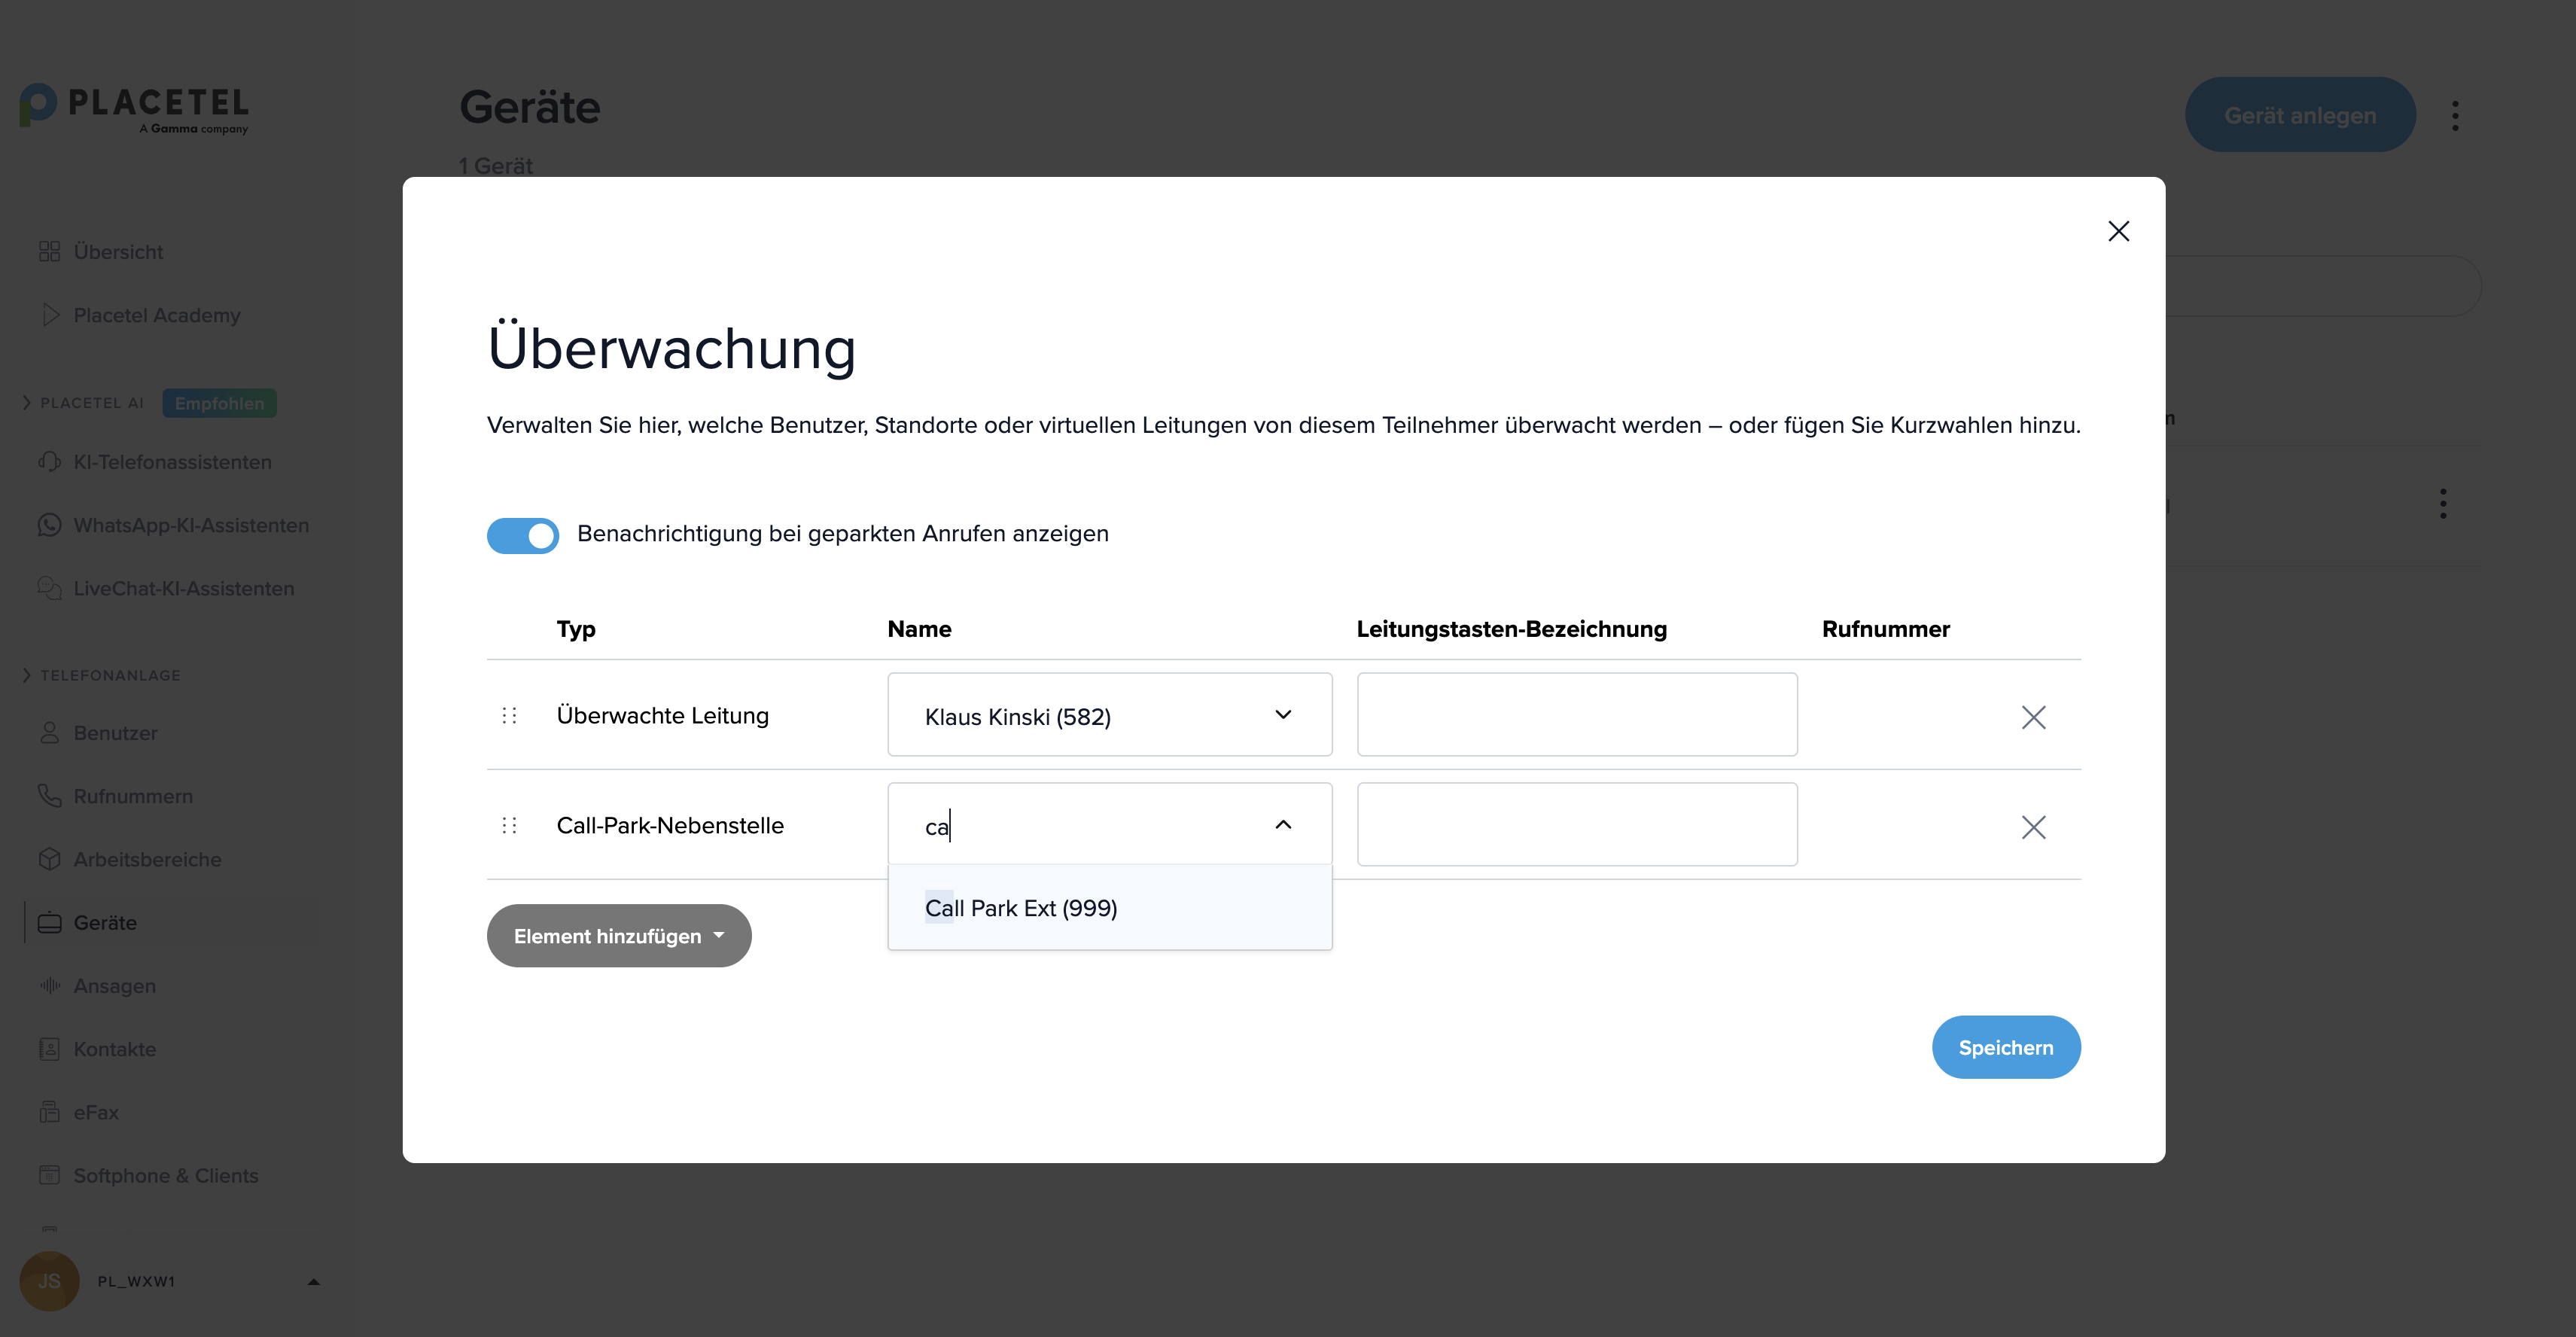Image resolution: width=2576 pixels, height=1337 pixels.
Task: Click the Placetel logo
Action: [134, 108]
